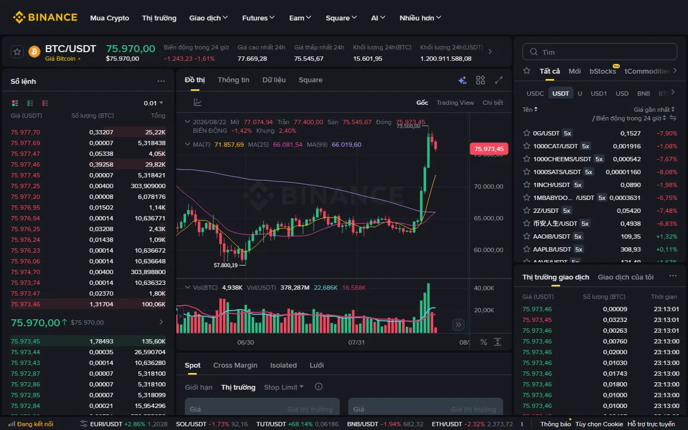The height and width of the screenshot is (430, 688).
Task: Collapse the MA(7) indicator legend
Action: pyautogui.click(x=188, y=145)
